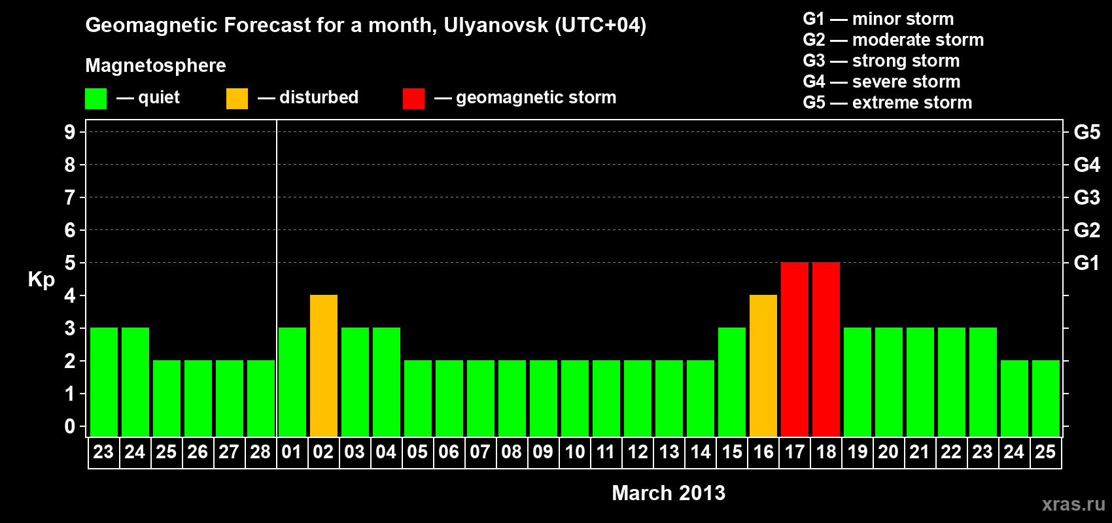Click the 'G1 — minor storm' legend text
The width and height of the screenshot is (1112, 523).
(x=878, y=19)
